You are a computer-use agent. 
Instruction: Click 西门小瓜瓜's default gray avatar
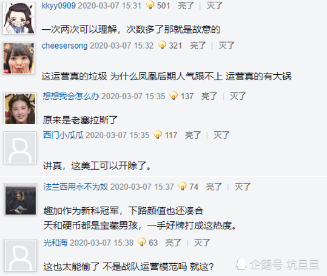coord(20,148)
